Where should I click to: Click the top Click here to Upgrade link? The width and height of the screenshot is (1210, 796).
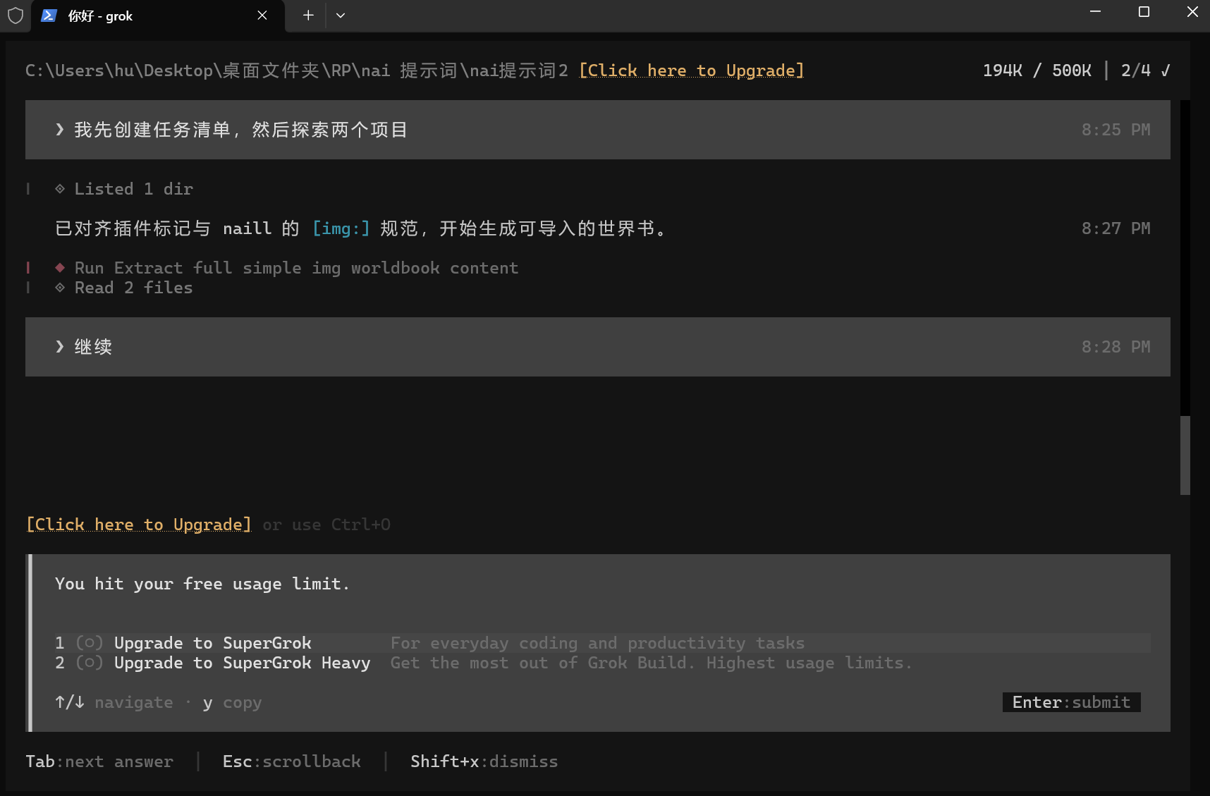pos(692,71)
